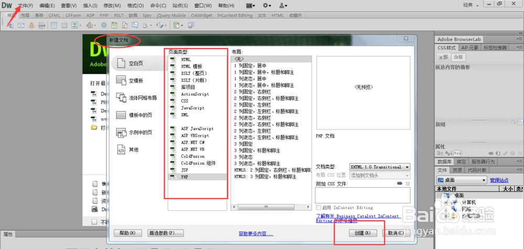Open the CSS Styles panel options menu

520,48
